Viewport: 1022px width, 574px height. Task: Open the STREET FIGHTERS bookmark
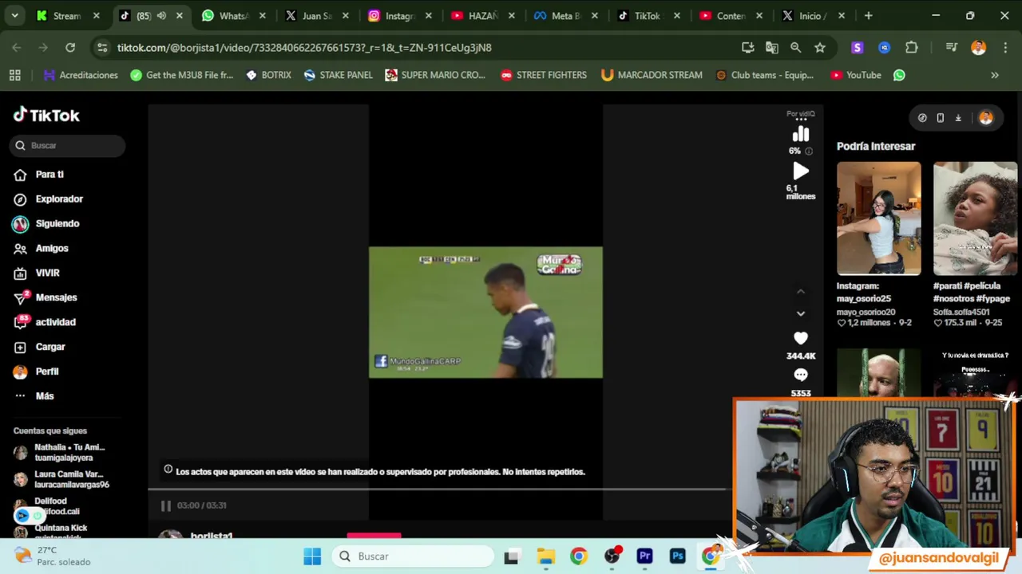544,75
